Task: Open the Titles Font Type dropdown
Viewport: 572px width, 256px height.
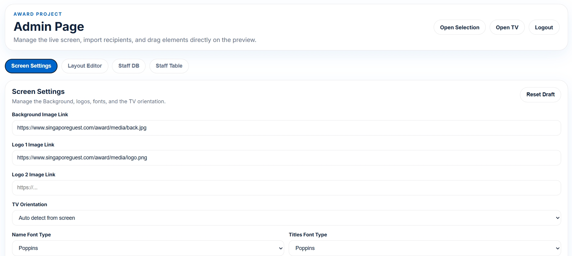Action: tap(425, 248)
